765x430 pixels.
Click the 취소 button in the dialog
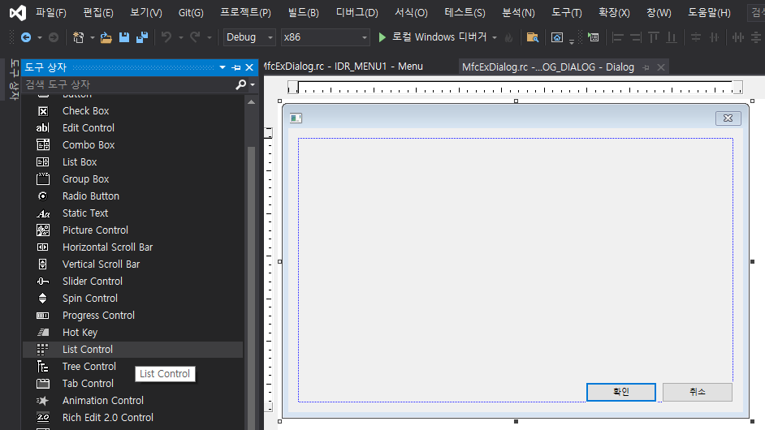(x=697, y=392)
